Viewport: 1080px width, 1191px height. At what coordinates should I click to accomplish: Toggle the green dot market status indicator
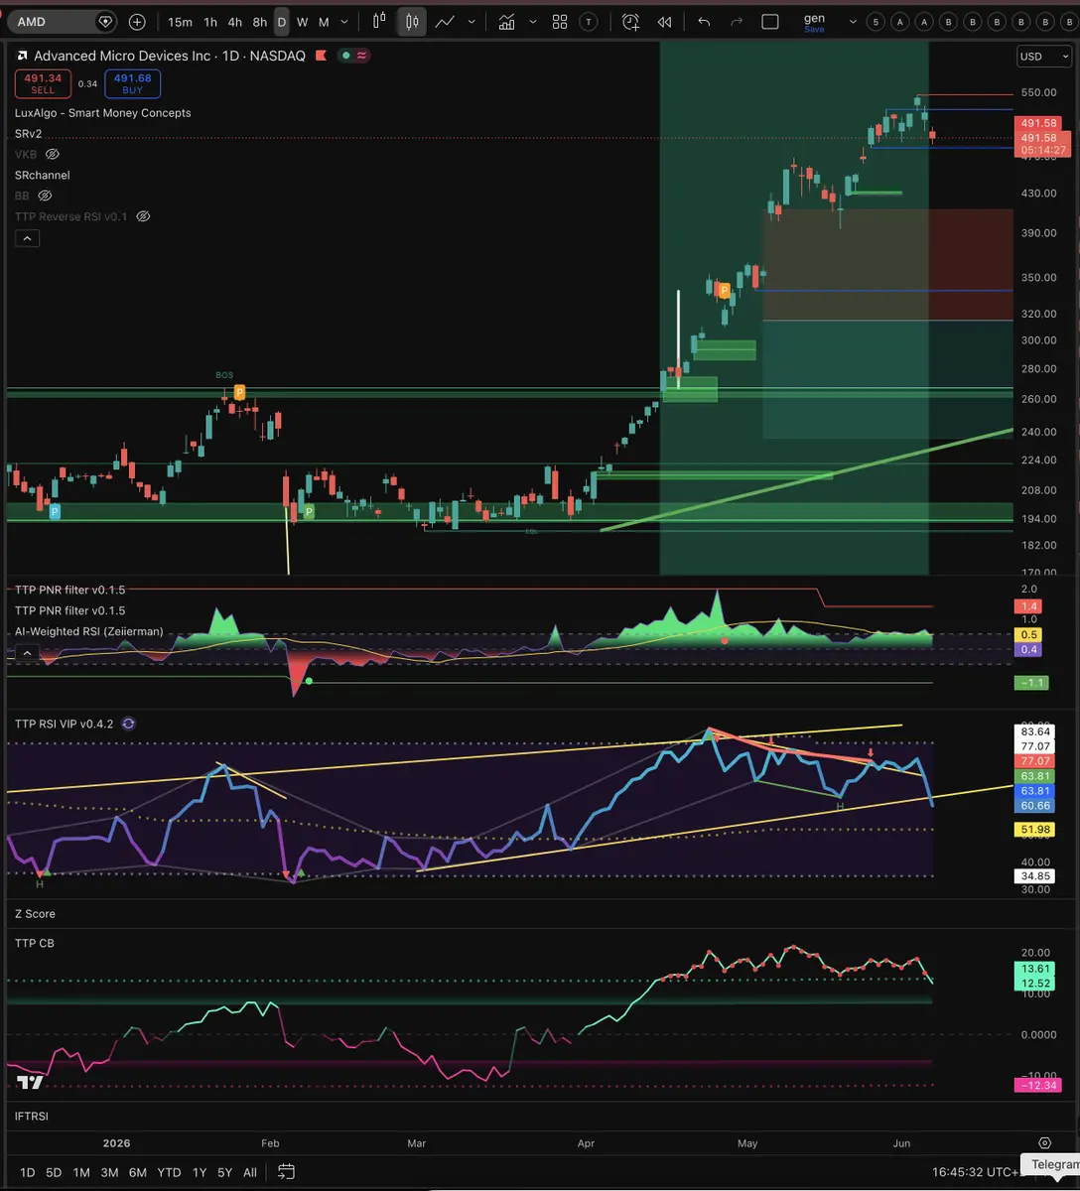346,56
